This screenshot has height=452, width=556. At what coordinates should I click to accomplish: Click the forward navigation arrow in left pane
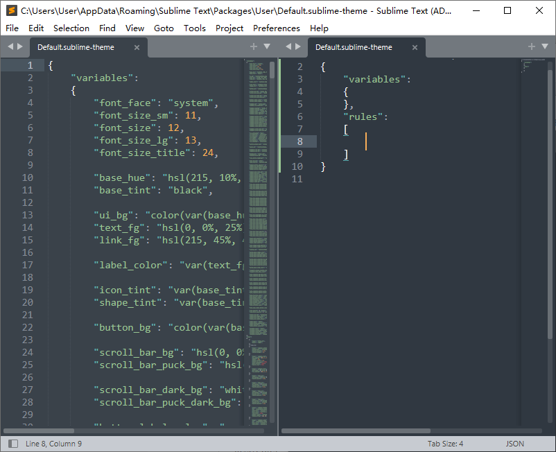19,46
